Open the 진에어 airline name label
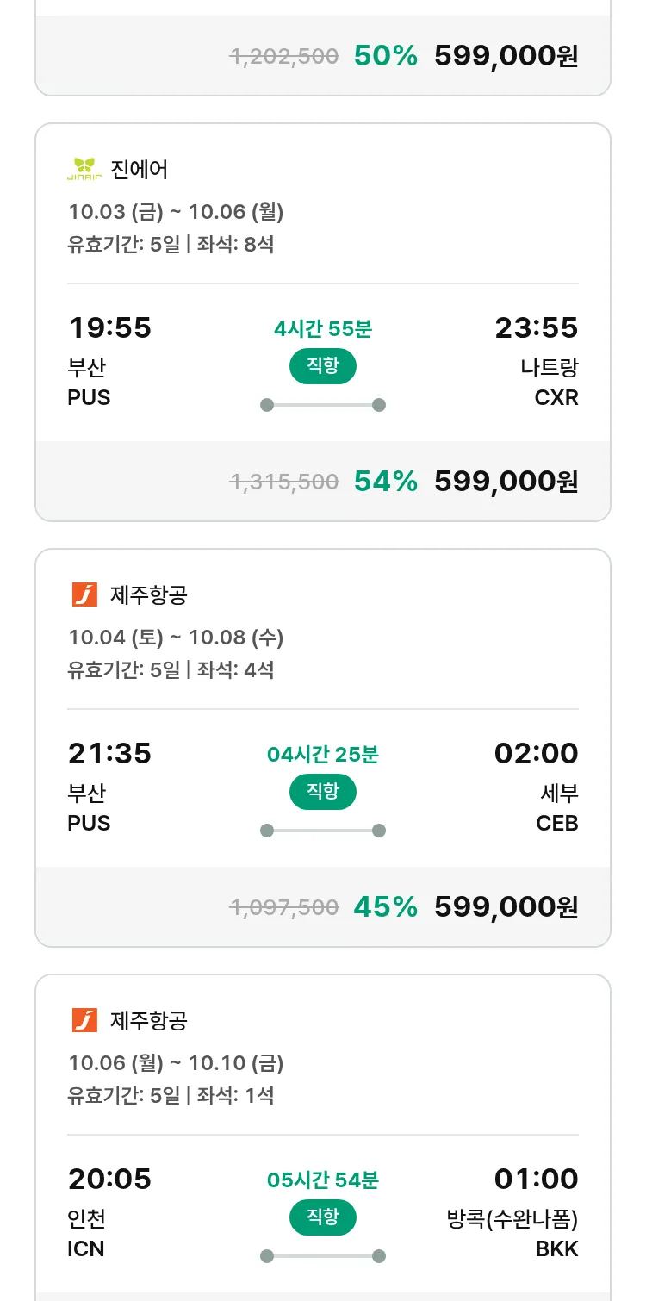 point(140,169)
